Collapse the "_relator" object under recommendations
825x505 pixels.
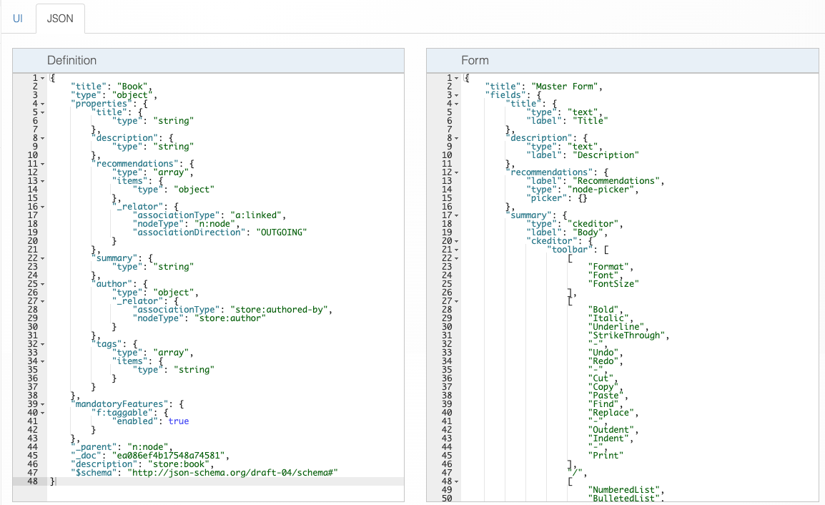tap(43, 206)
